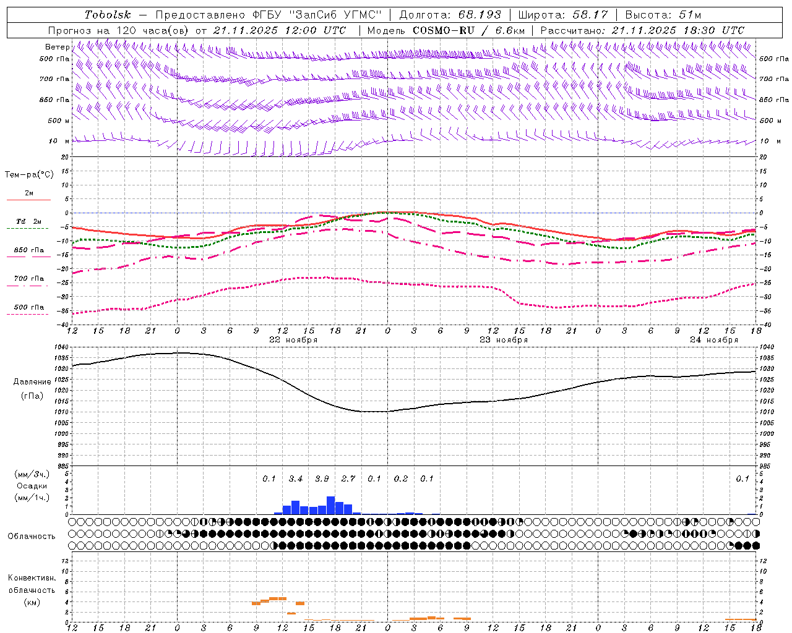The image size is (792, 633).
Task: Click the 'Высота: 51м' header entry
Action: click(x=663, y=15)
